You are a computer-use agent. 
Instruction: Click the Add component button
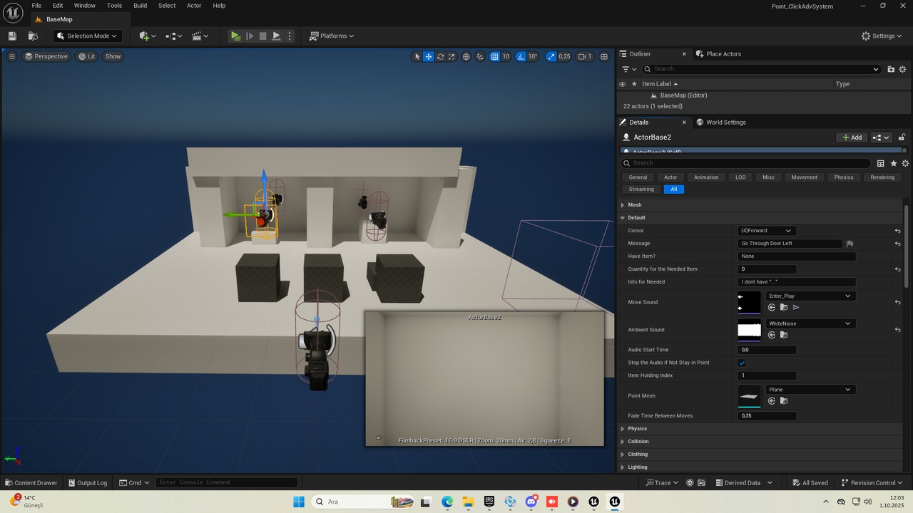coord(852,138)
